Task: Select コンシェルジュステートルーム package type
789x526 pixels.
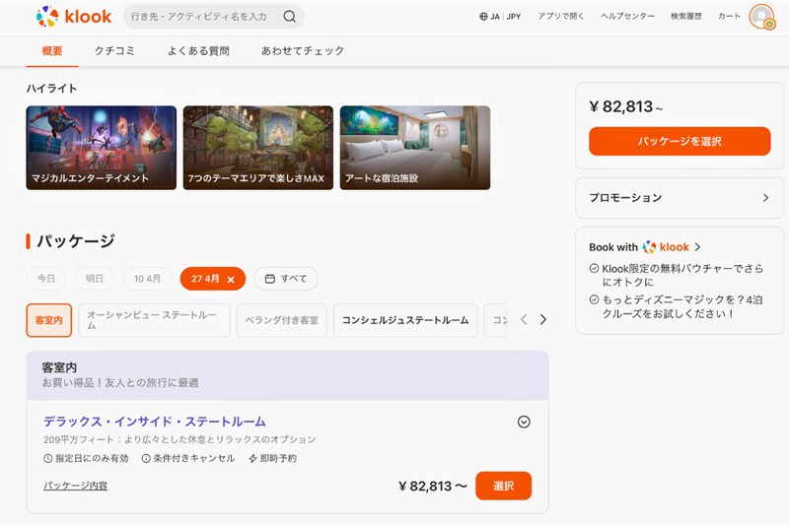Action: point(405,320)
